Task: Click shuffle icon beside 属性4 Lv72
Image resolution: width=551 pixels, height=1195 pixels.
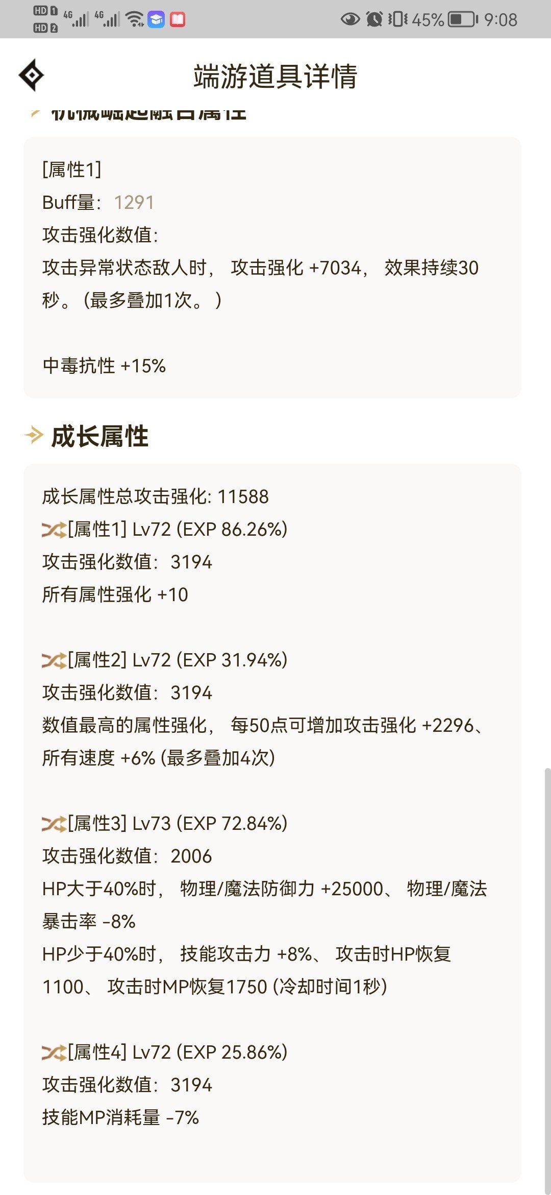Action: [54, 1053]
